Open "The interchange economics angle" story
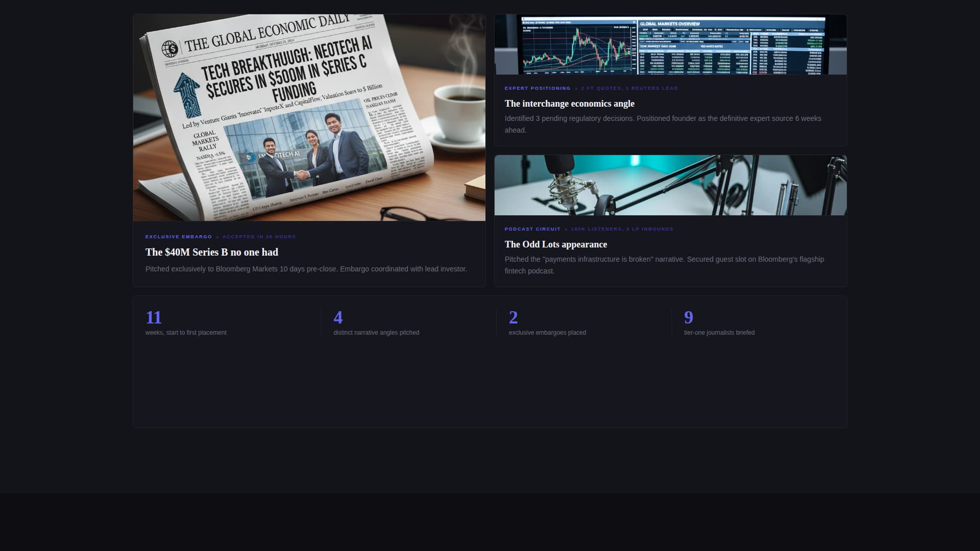980x551 pixels. (x=569, y=104)
